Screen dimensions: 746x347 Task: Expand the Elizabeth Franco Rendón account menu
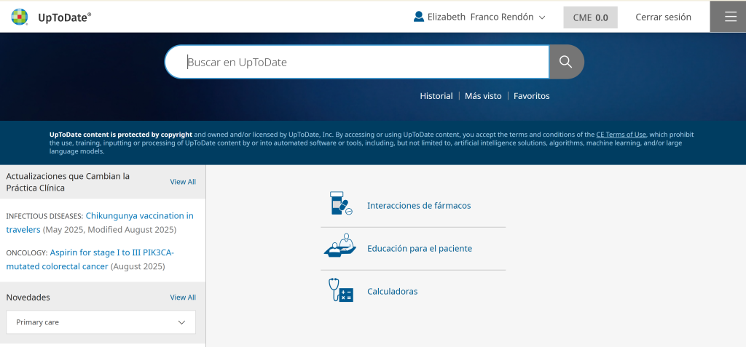click(x=479, y=17)
